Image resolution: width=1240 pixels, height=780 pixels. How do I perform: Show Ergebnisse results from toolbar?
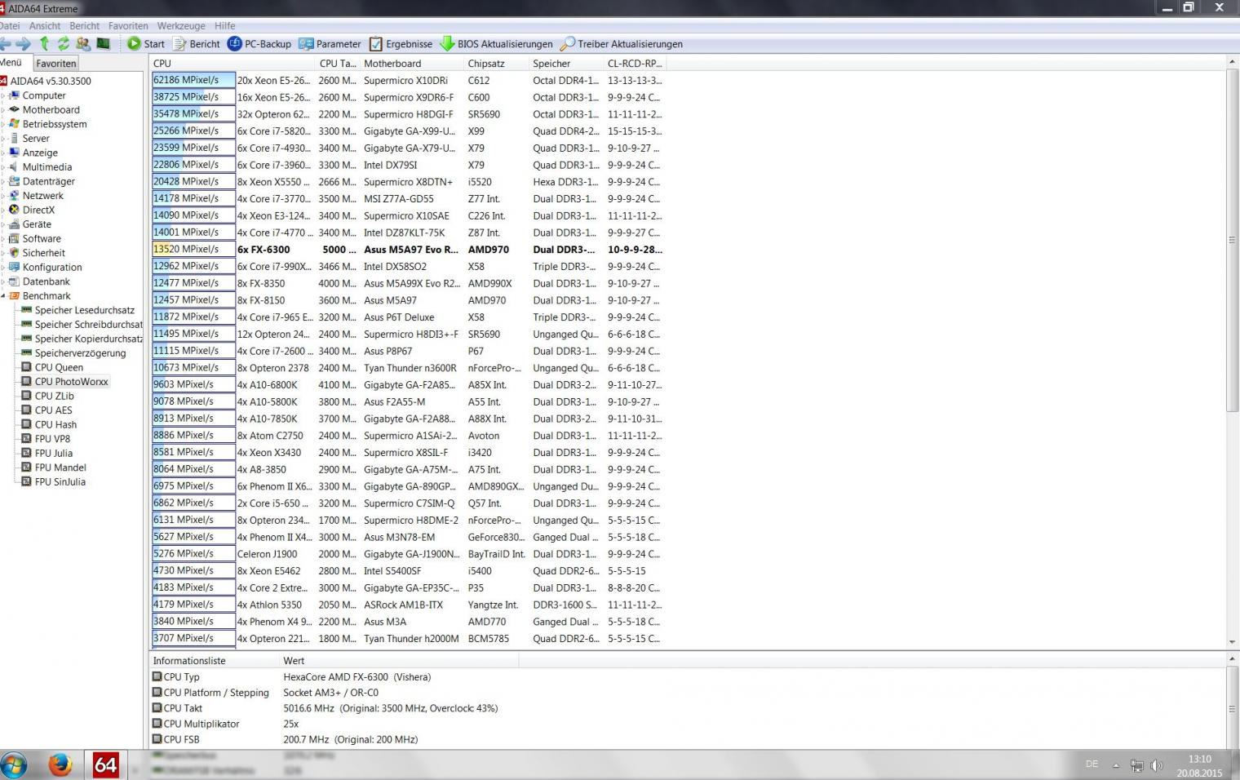coord(401,44)
